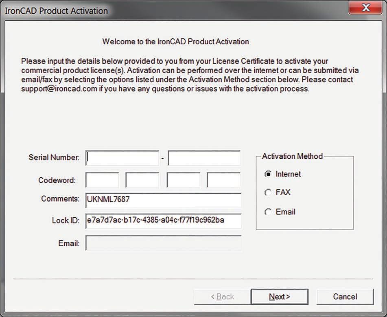
Task: Click the Lock ID label
Action: click(x=66, y=221)
